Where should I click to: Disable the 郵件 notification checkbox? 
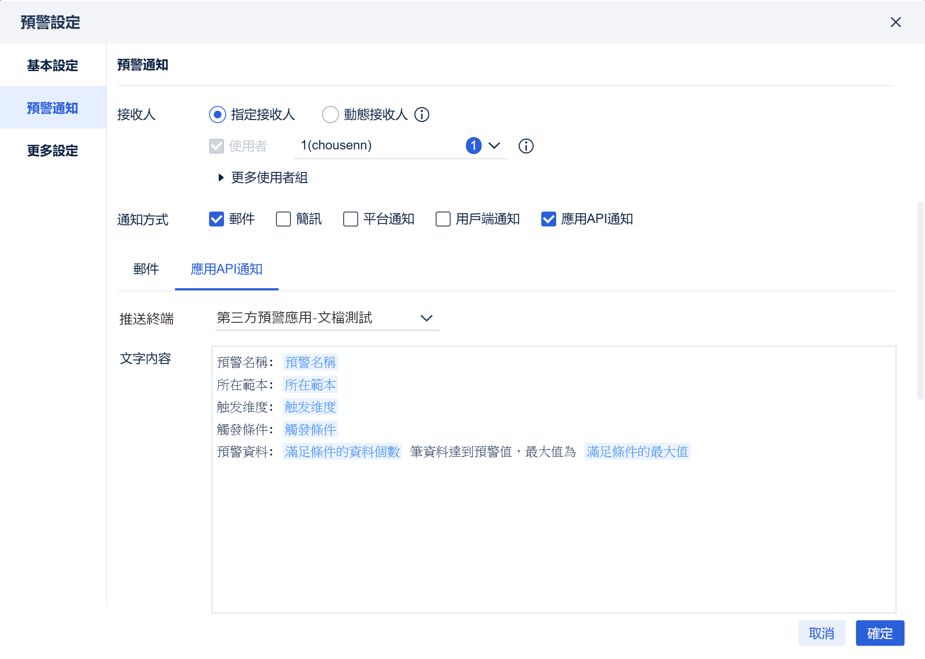[216, 219]
